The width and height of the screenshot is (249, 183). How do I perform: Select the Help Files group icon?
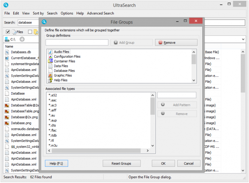50,80
